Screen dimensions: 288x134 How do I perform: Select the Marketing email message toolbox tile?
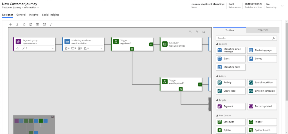[x=231, y=50]
